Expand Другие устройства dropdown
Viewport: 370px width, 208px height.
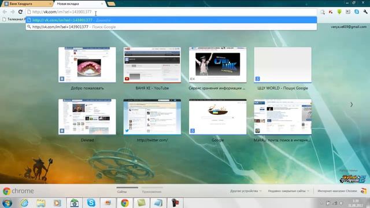[x=246, y=191]
